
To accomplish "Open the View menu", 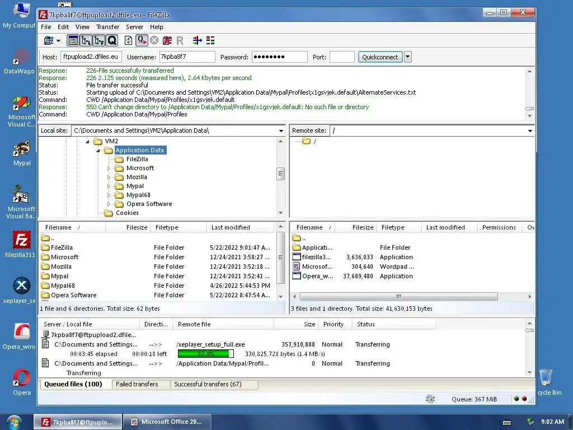I will click(x=82, y=27).
